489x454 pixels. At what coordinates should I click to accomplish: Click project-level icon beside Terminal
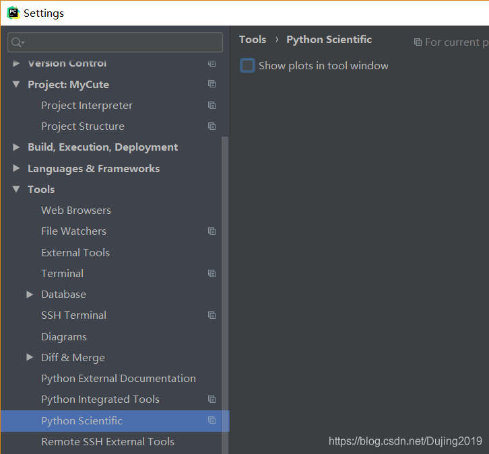pos(211,273)
